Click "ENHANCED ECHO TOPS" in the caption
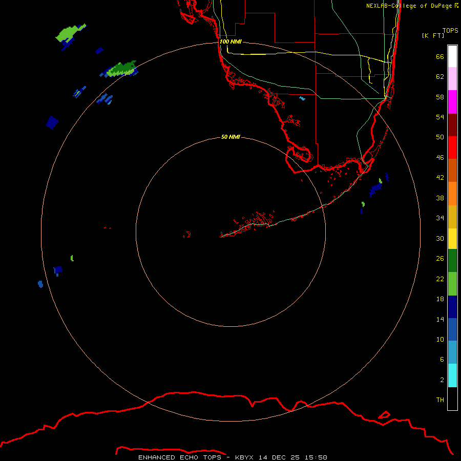The image size is (461, 461). [180, 457]
